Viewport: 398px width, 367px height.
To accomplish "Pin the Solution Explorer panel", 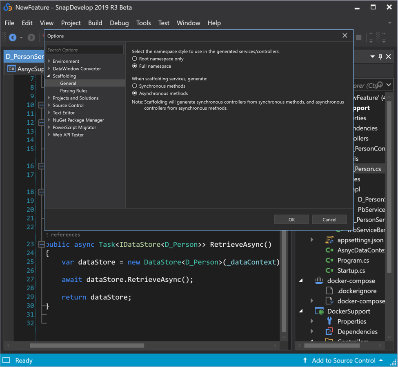I will 380,57.
